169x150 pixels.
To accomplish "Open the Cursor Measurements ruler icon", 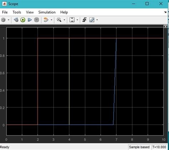I will coord(92,20).
